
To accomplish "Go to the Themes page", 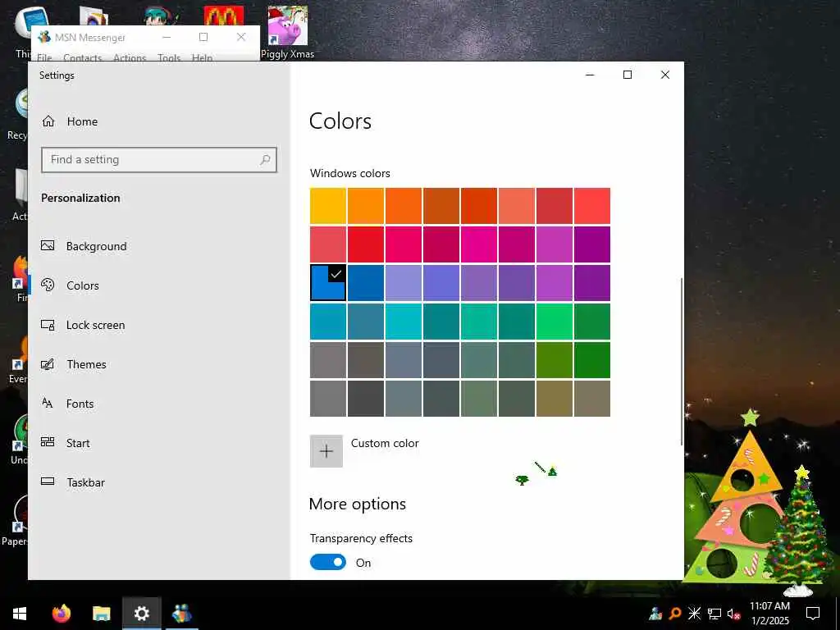I will click(74, 364).
